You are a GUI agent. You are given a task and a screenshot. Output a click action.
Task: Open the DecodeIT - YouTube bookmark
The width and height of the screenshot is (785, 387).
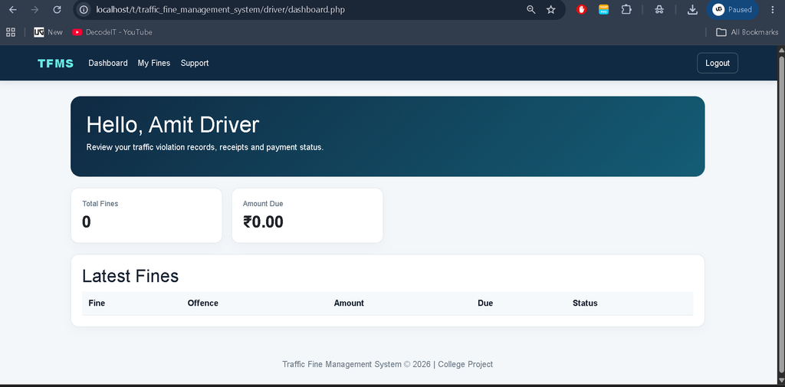(x=112, y=32)
